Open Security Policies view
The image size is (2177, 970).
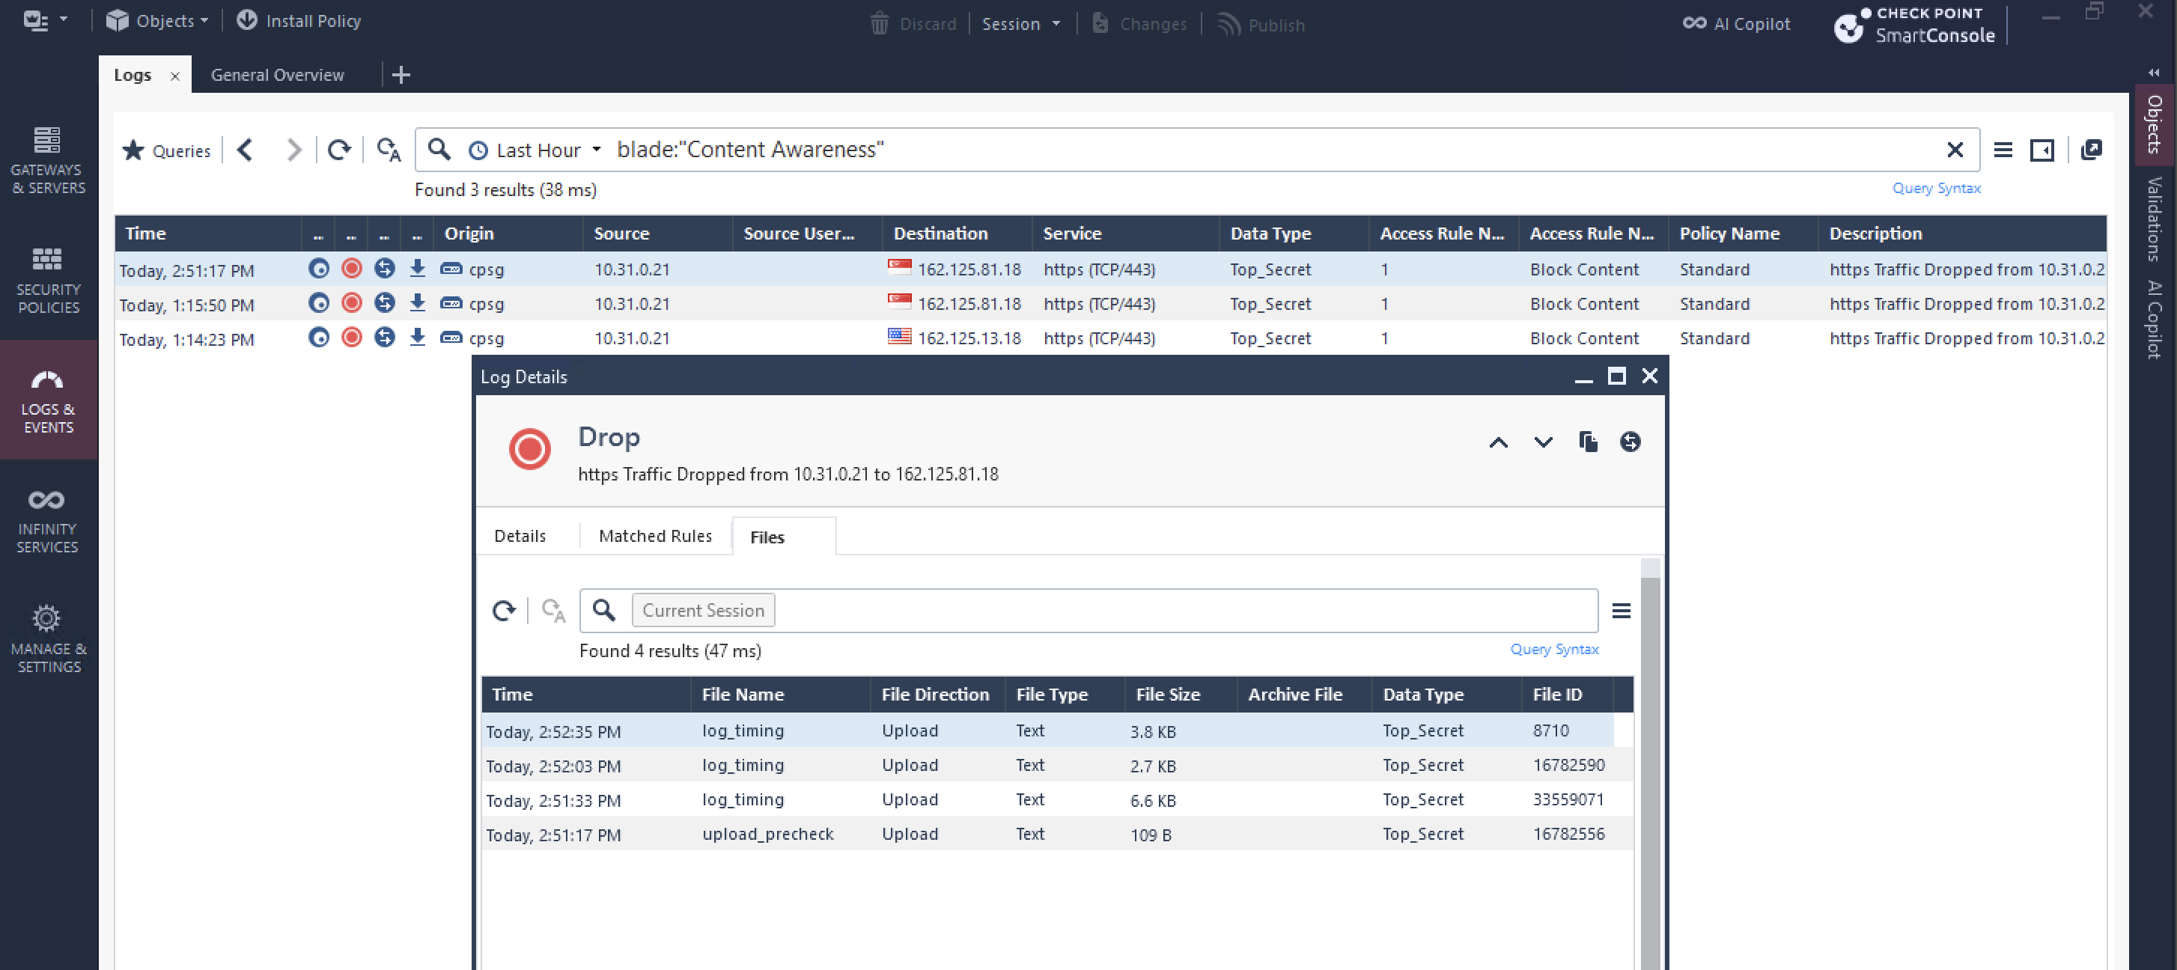[47, 280]
